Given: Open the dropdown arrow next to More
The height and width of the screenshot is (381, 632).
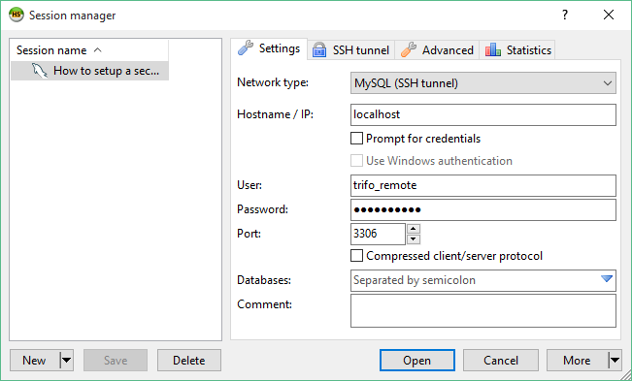Looking at the screenshot, I should coord(615,360).
